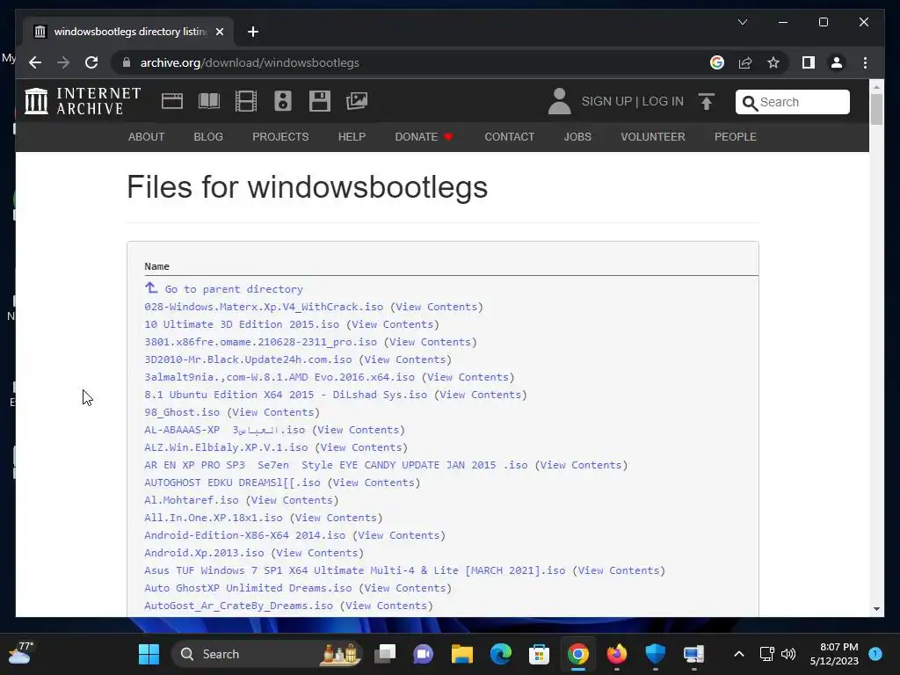Screen dimensions: 900x675
Task: Open Chrome profile avatar button
Action: [x=837, y=62]
